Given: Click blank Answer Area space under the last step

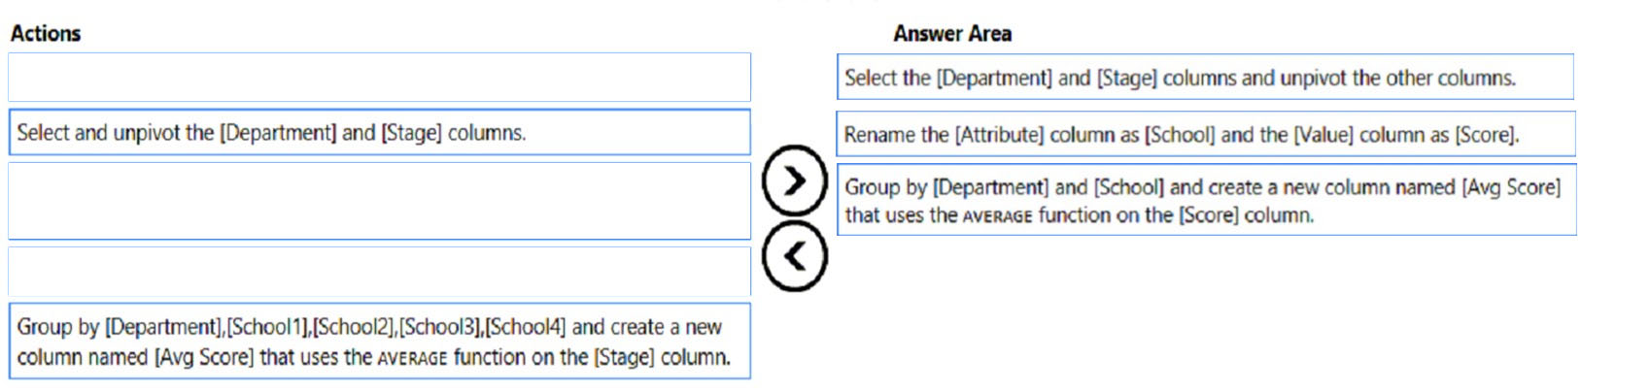Looking at the screenshot, I should coord(1205,310).
